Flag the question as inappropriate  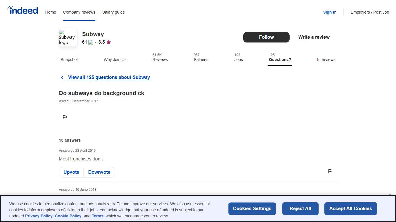click(x=65, y=117)
